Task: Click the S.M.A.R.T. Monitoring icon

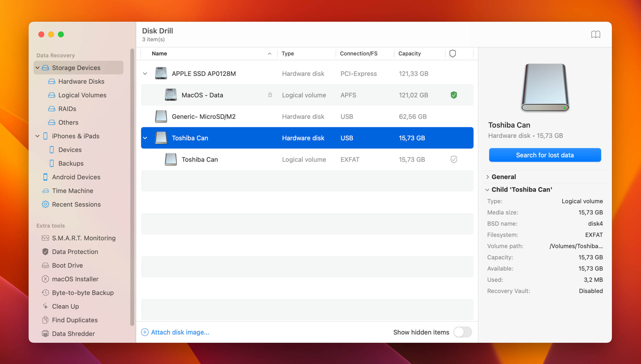Action: click(45, 238)
